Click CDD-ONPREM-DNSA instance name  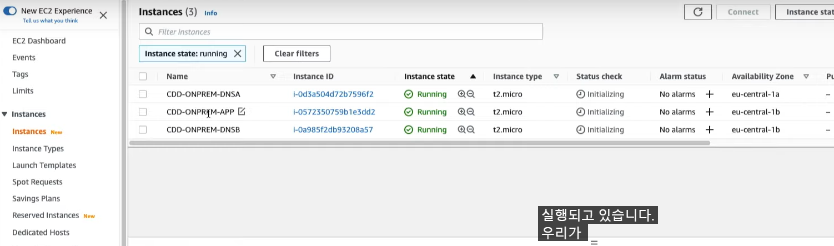(x=203, y=94)
